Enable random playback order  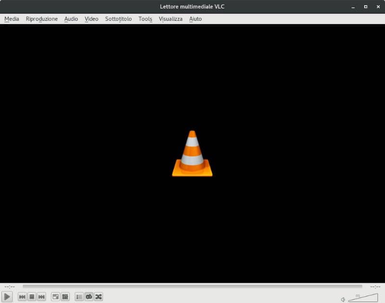click(99, 297)
